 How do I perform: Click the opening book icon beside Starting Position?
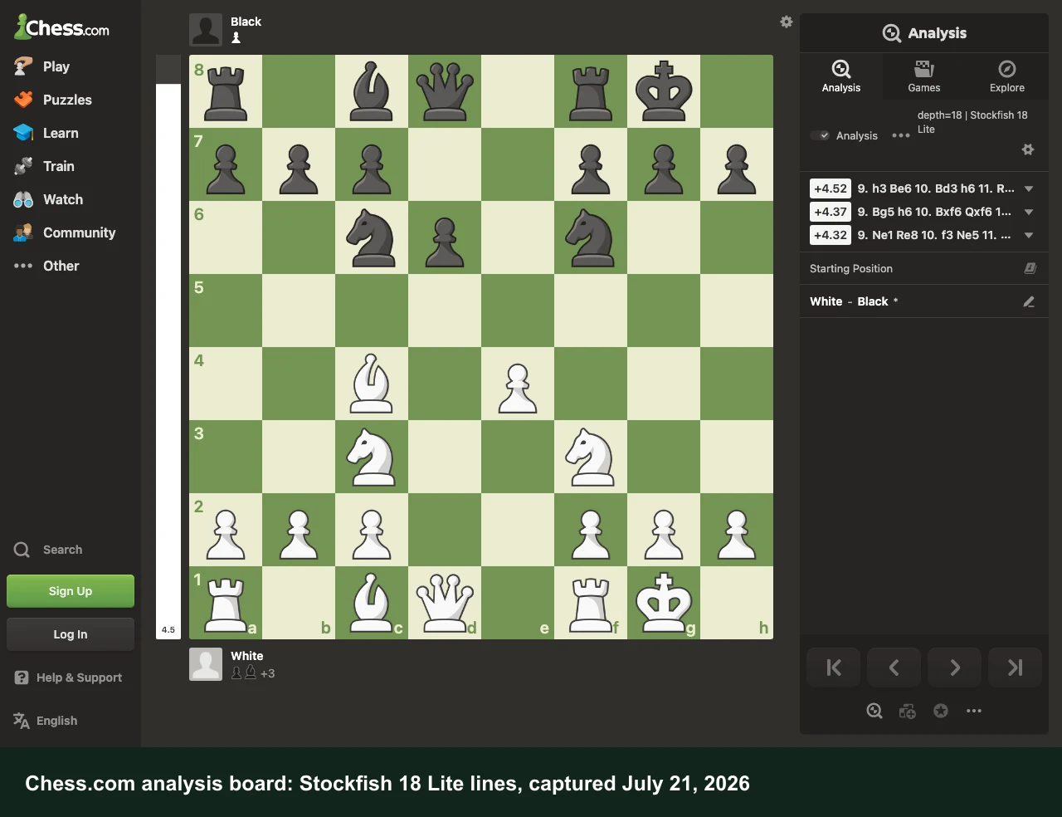click(x=1030, y=268)
